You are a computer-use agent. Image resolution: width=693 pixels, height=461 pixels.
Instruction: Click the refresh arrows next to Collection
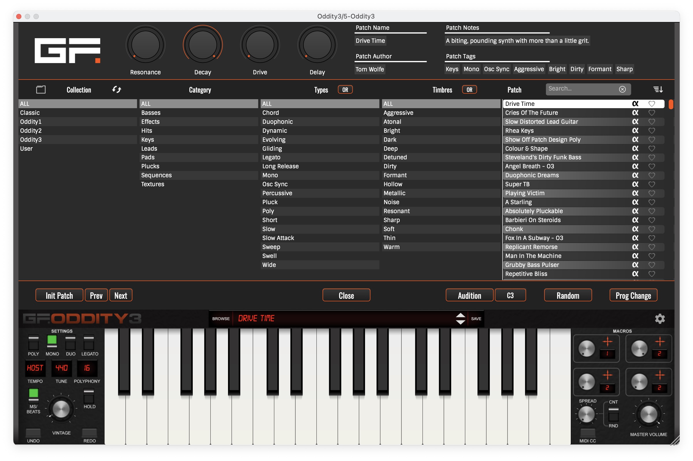click(117, 89)
